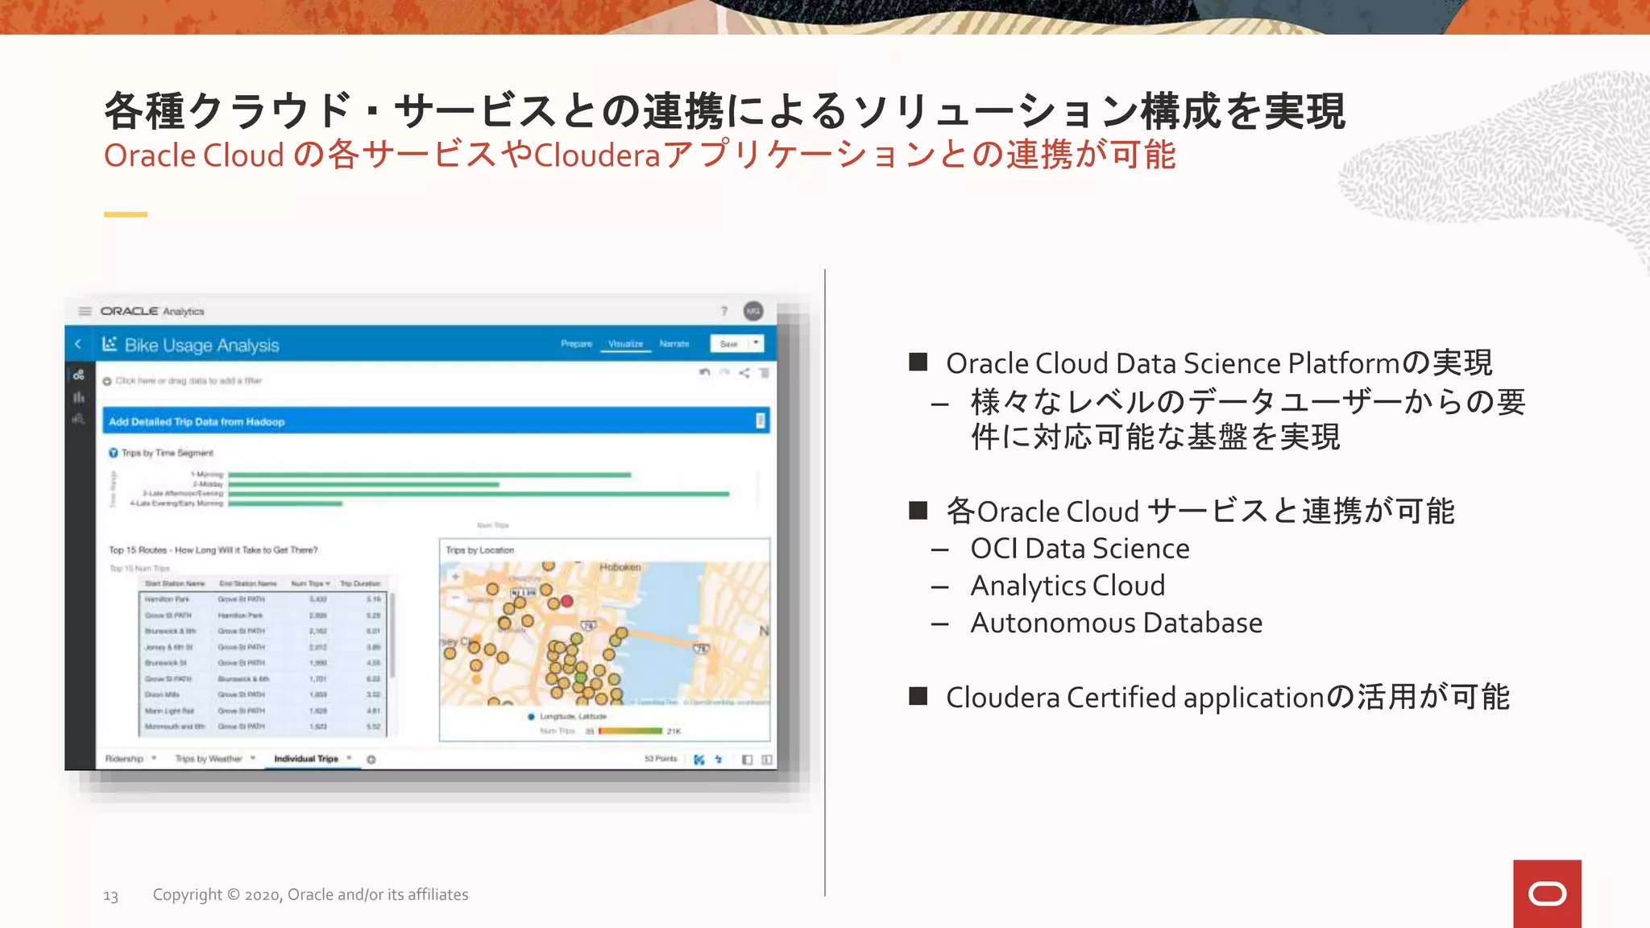Add a new canvas with plus icon
Image resolution: width=1650 pixels, height=928 pixels.
pos(371,759)
